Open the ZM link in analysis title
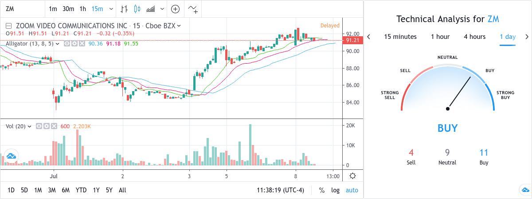 point(493,19)
